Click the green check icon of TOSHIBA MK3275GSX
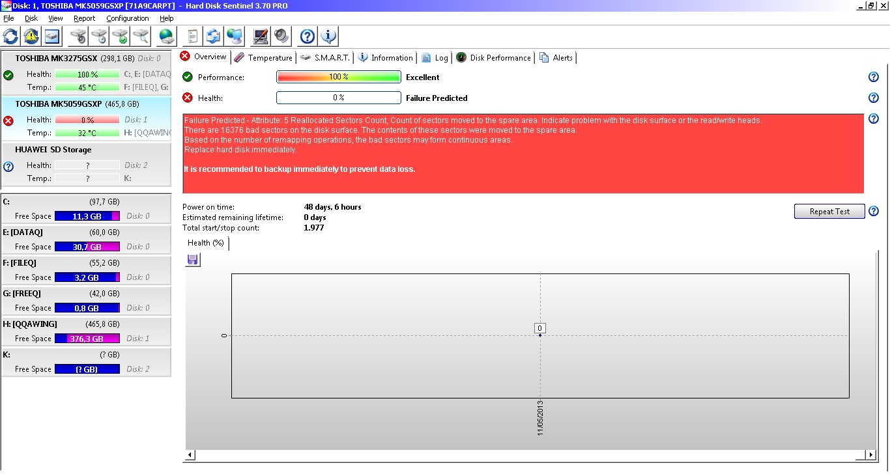 coord(8,75)
